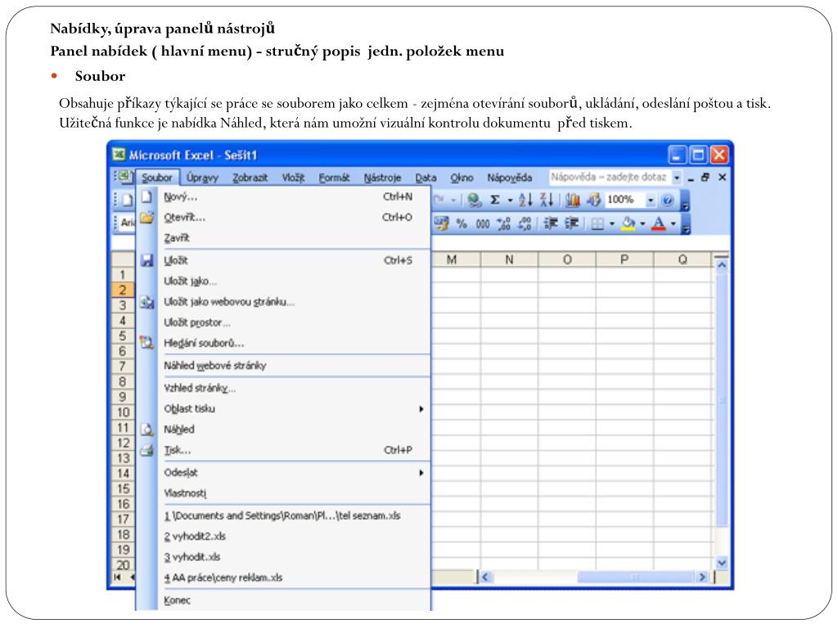
Task: Choose Tisk... menu entry
Action: [x=284, y=451]
